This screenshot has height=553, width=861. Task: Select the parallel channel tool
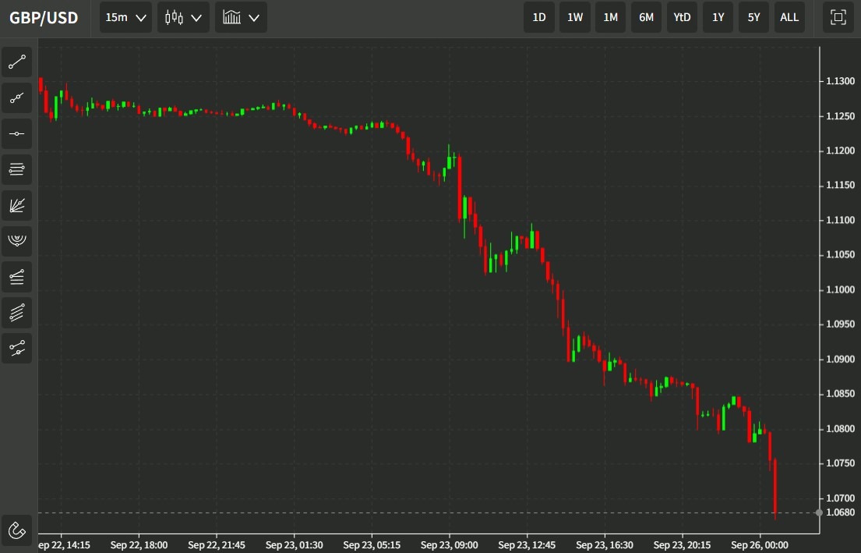[16, 313]
